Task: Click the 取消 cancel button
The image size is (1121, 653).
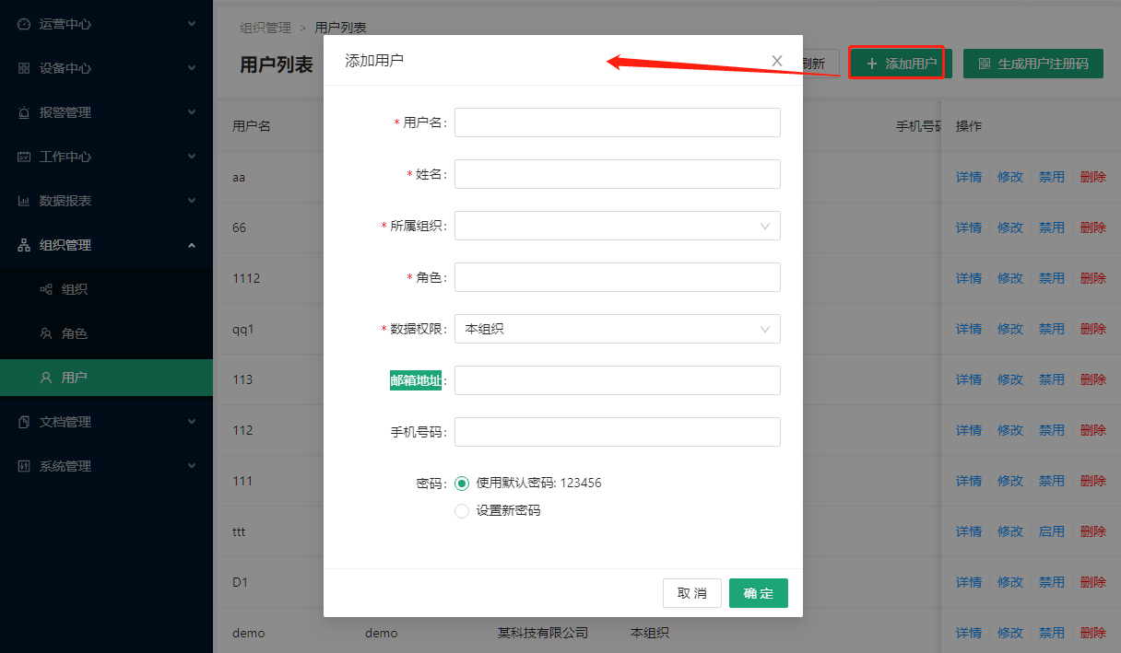Action: (691, 593)
